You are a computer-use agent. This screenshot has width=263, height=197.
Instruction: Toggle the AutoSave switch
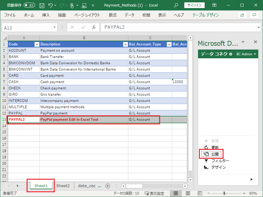tap(29, 5)
